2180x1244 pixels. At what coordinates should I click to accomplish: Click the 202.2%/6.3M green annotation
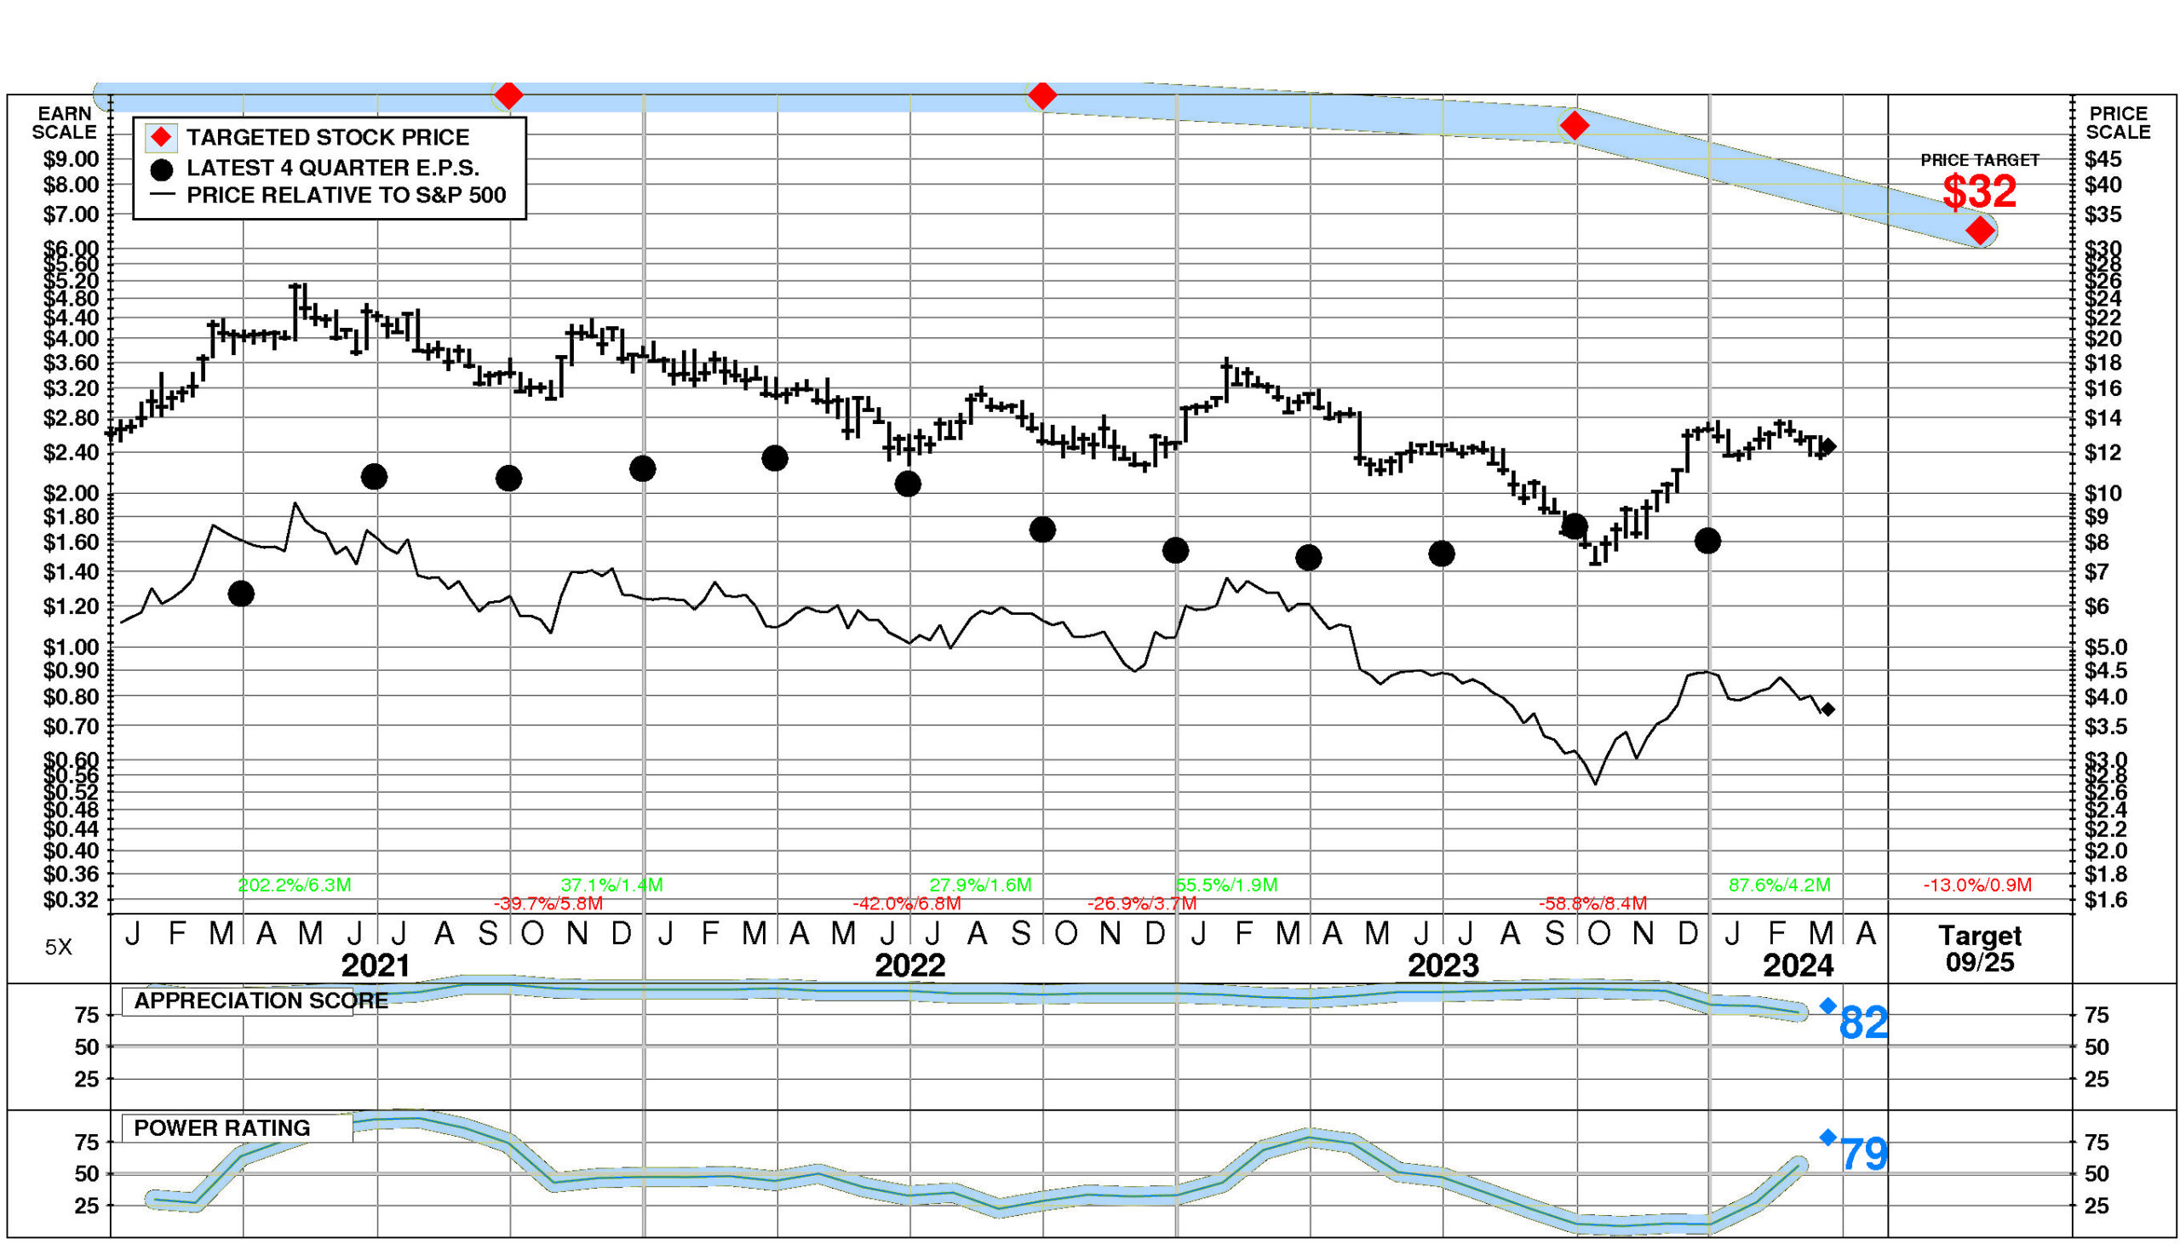click(294, 886)
